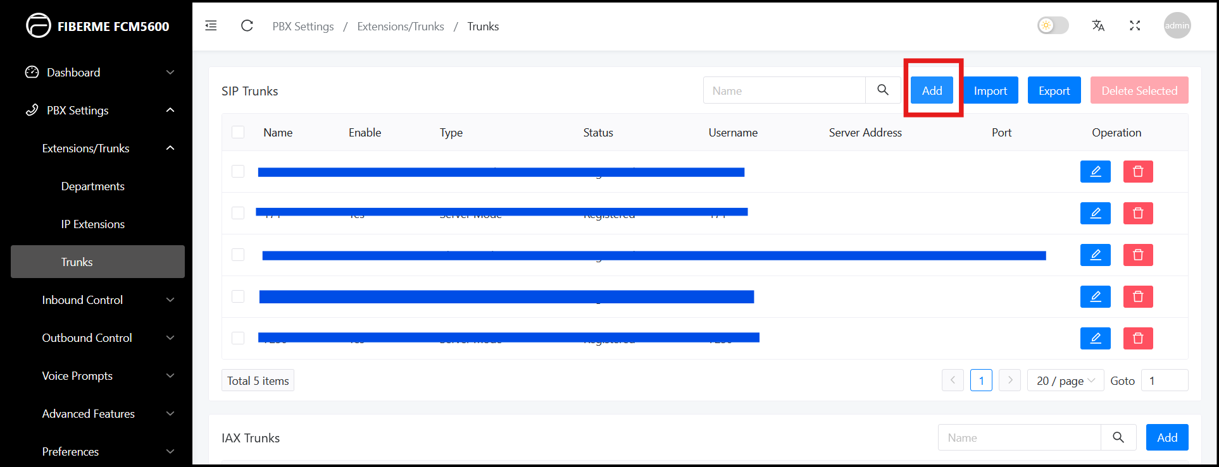Click Extensions/Trunks breadcrumb
1219x467 pixels.
(401, 27)
